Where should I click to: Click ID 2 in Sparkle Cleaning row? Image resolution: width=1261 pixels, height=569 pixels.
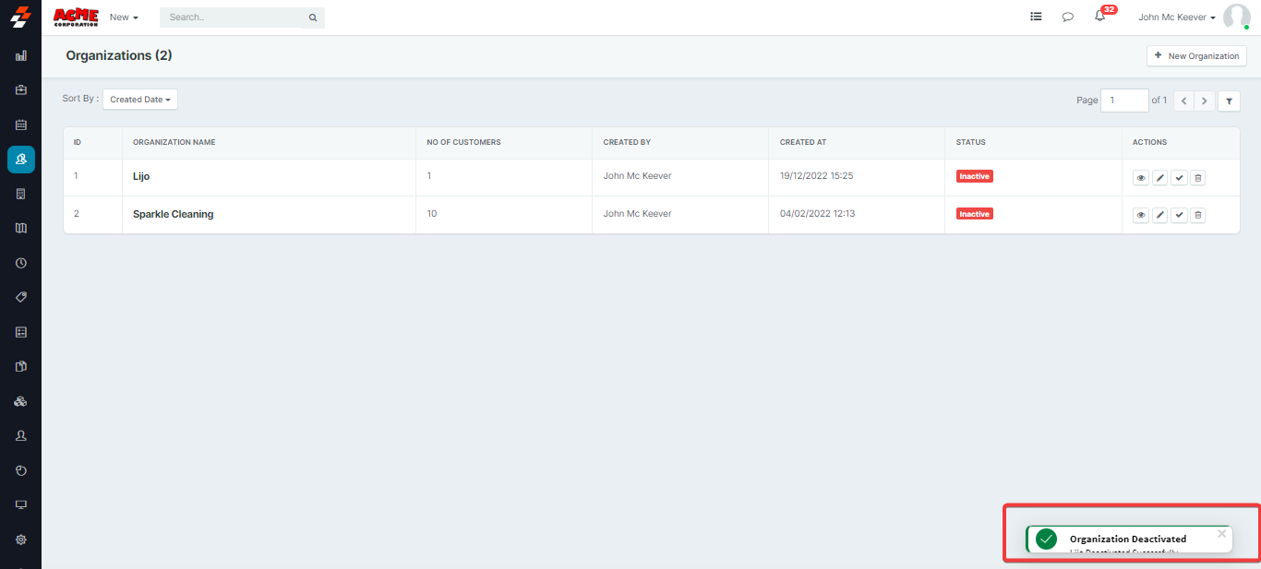[77, 214]
